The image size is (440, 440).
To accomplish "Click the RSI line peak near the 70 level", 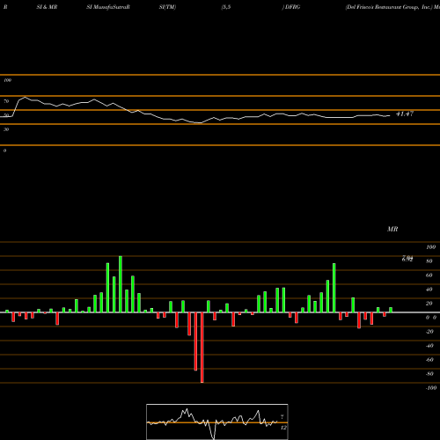I will point(25,97).
